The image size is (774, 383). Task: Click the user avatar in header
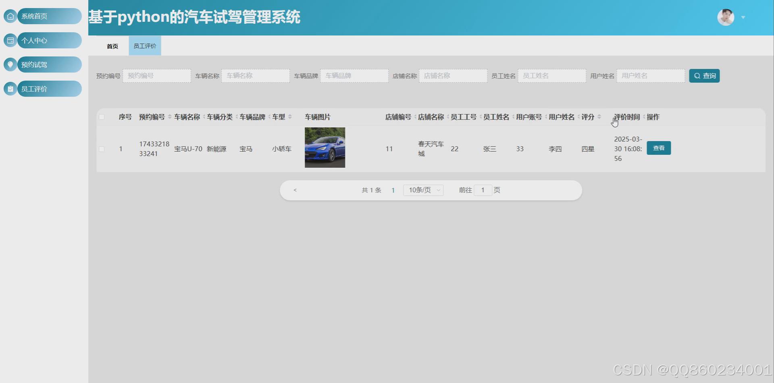coord(726,17)
